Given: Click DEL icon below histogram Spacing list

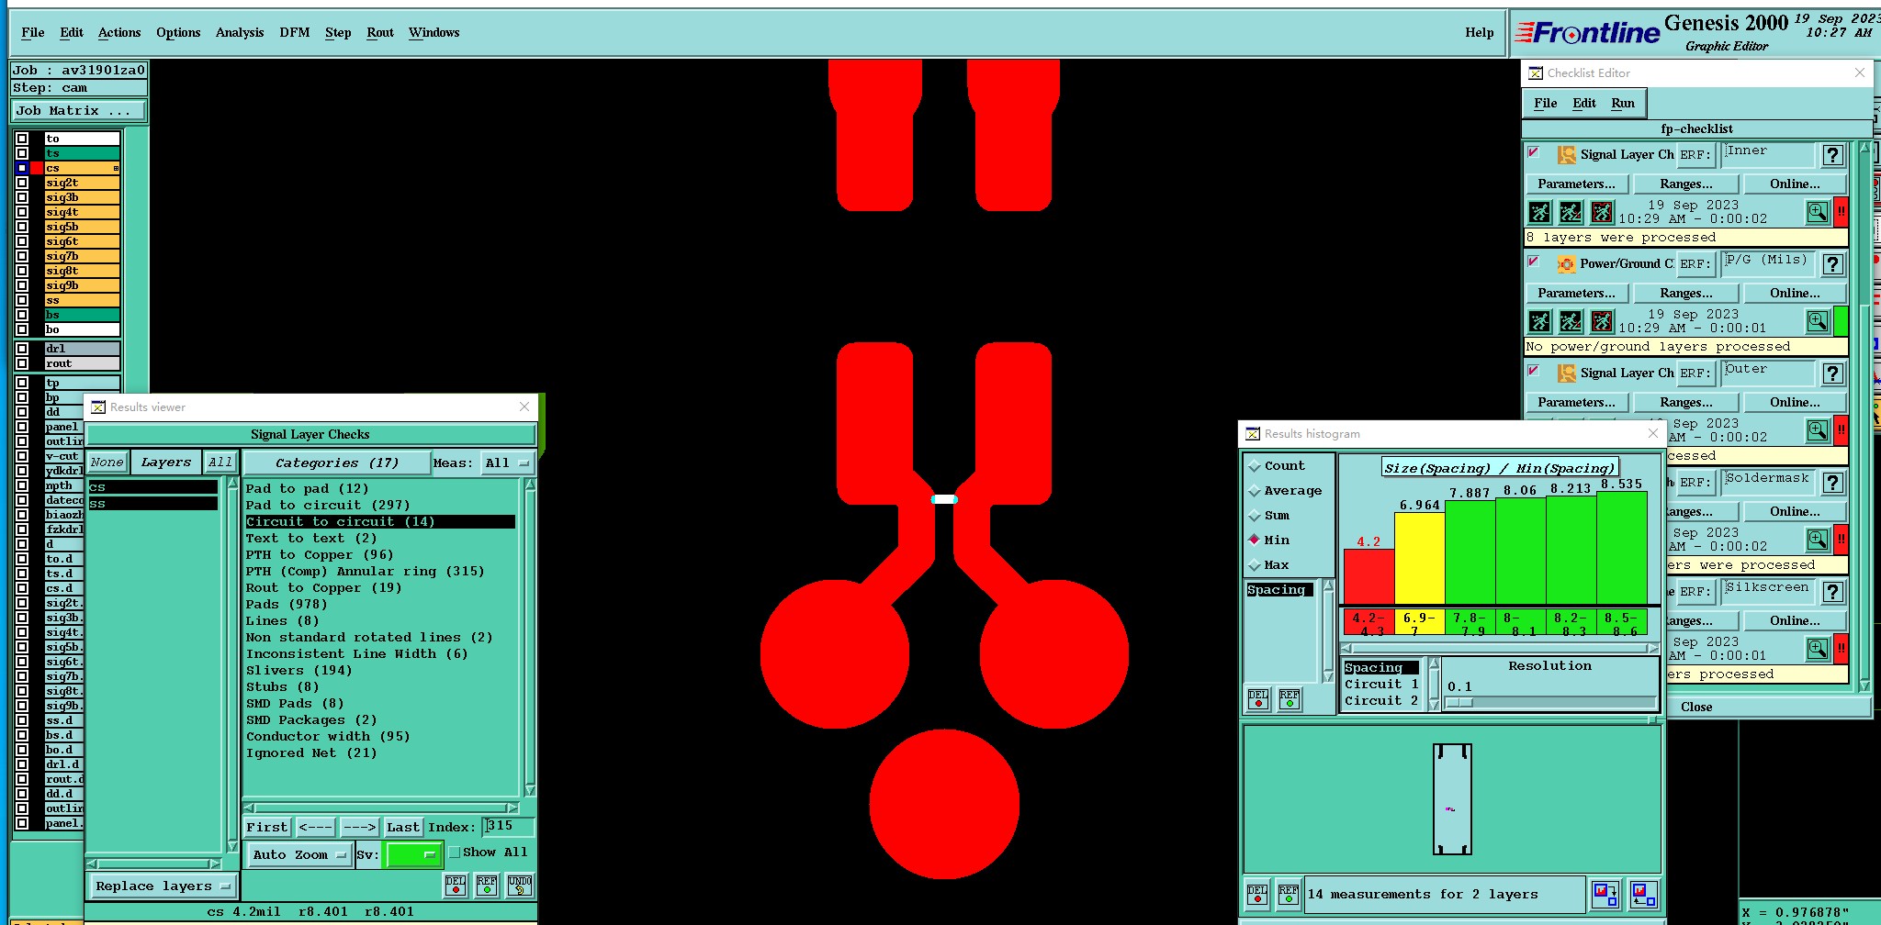Looking at the screenshot, I should pyautogui.click(x=1258, y=699).
